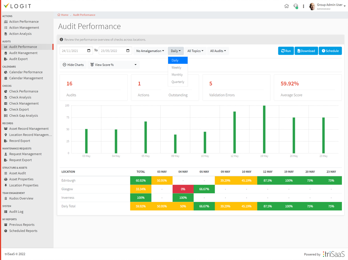
Task: Click the 19 May chart bar
Action: [x=264, y=129]
